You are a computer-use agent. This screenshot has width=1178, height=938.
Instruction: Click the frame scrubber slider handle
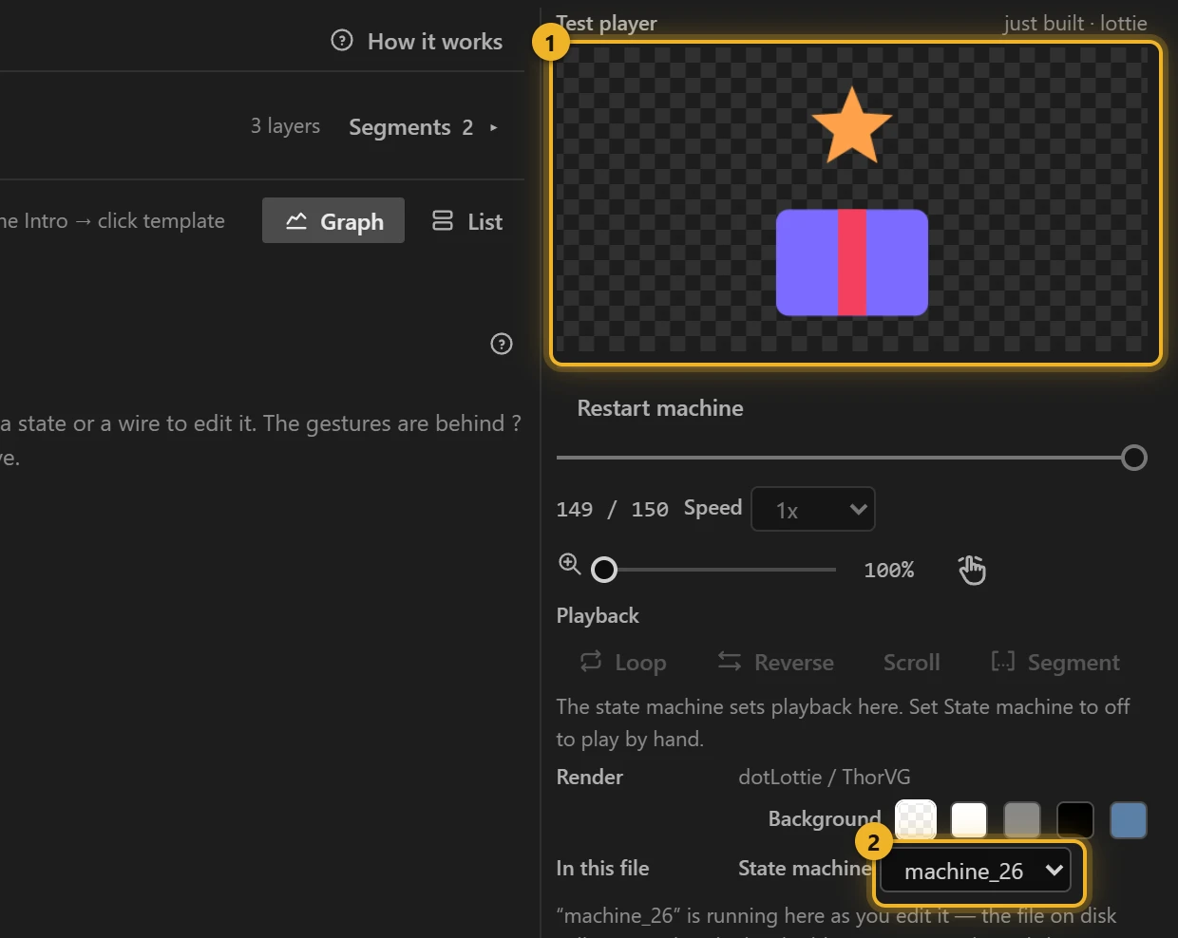coord(1133,458)
